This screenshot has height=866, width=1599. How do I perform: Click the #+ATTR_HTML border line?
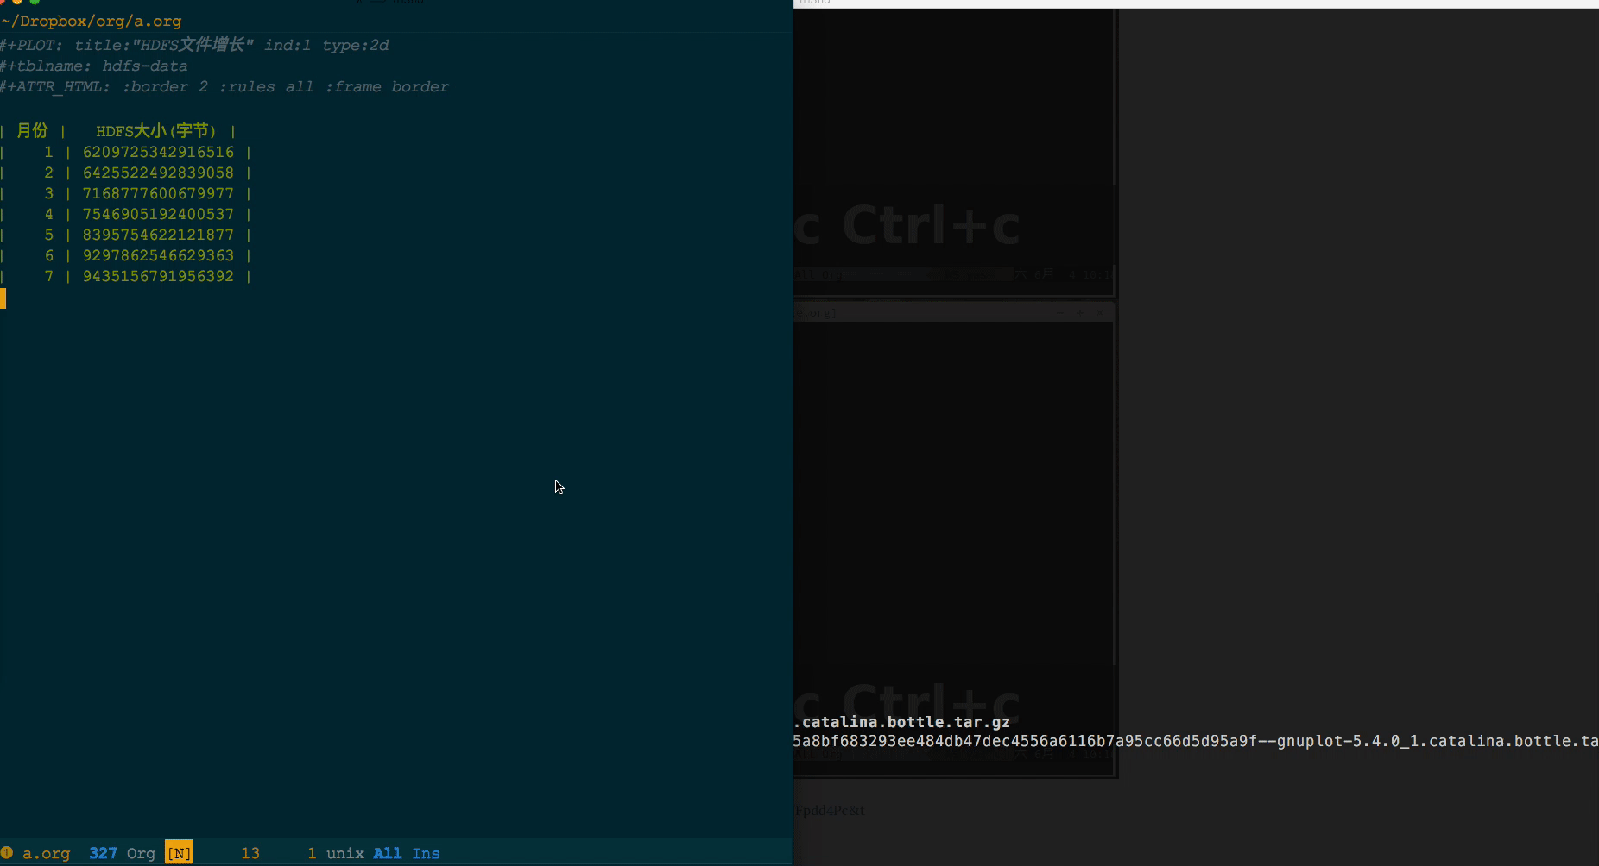224,86
